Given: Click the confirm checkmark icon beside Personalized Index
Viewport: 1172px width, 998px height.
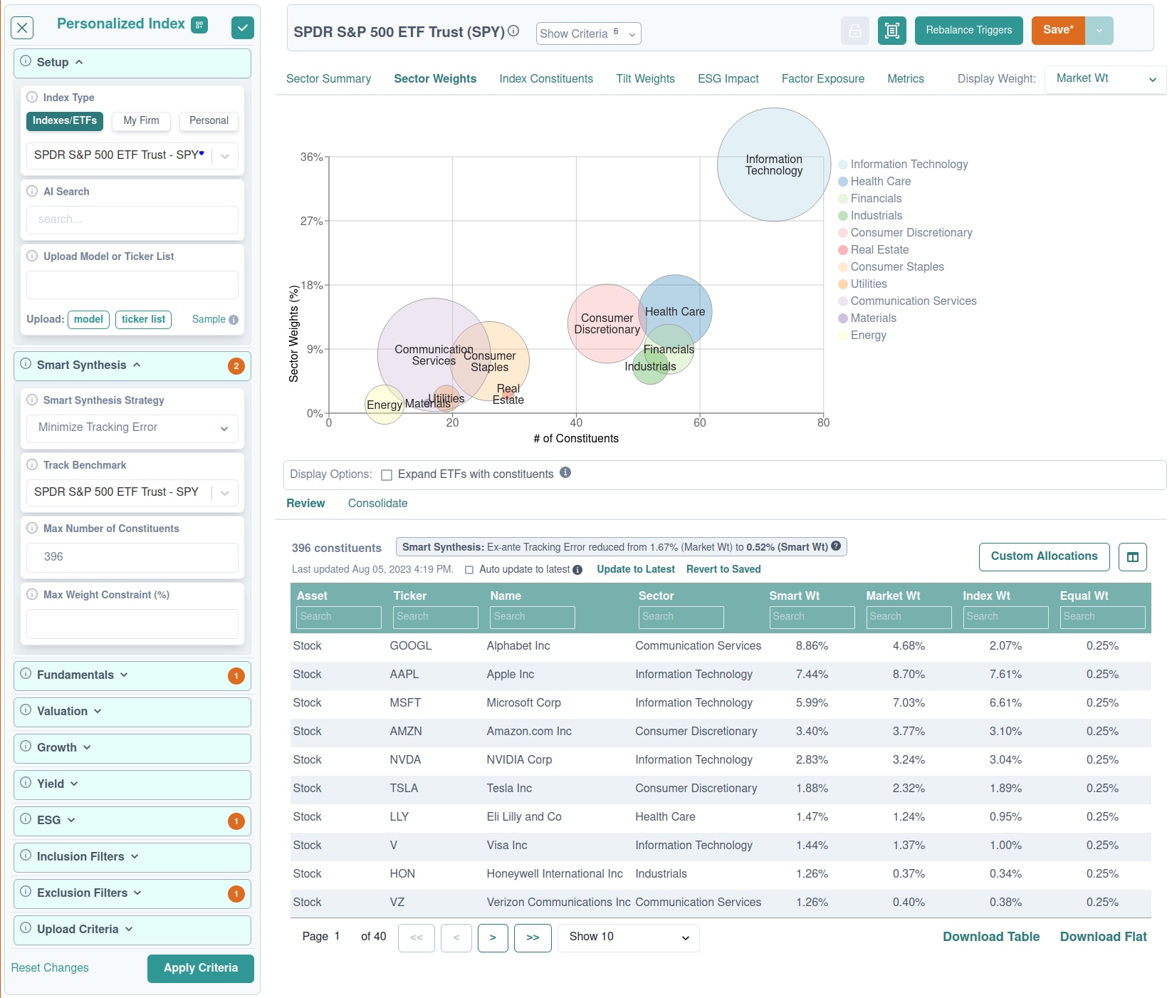Looking at the screenshot, I should point(243,28).
